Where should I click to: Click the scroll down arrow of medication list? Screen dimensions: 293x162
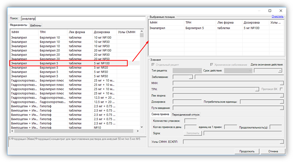(142, 127)
